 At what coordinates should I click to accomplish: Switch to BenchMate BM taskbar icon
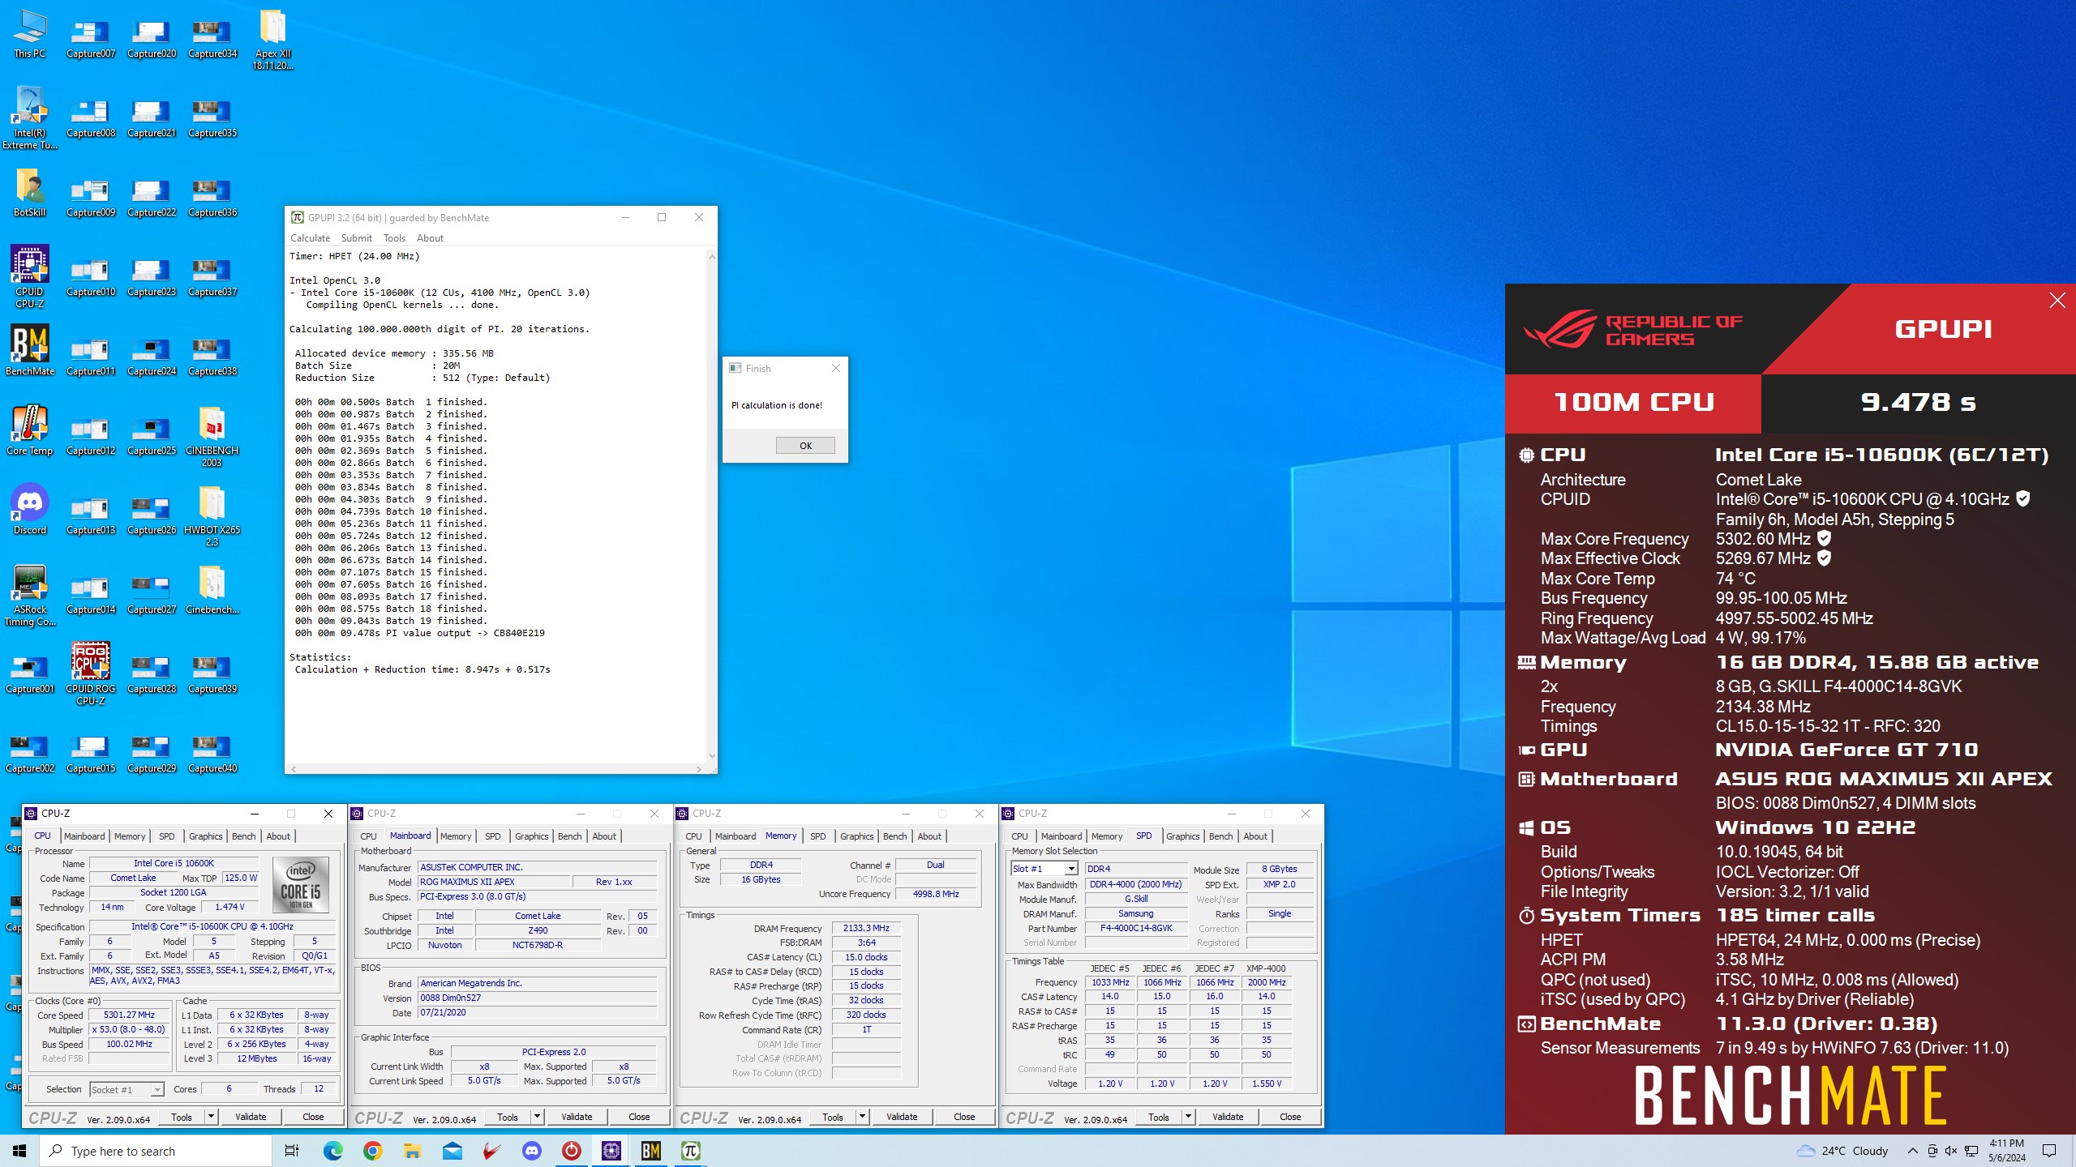click(651, 1151)
